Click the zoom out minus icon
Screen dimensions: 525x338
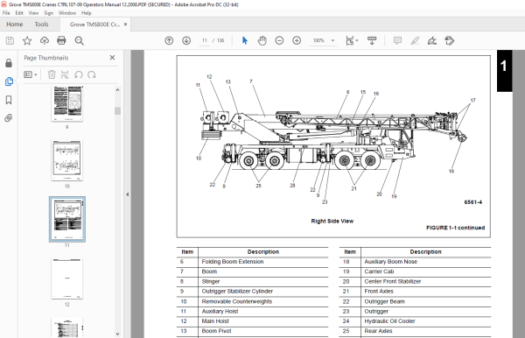279,40
